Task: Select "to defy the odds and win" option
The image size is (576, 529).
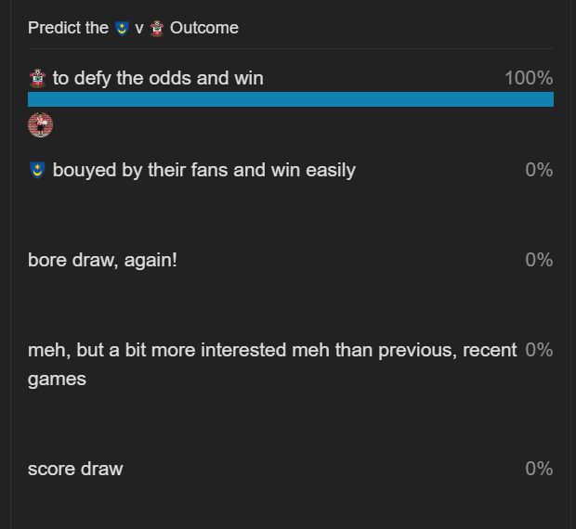Action: coord(158,78)
